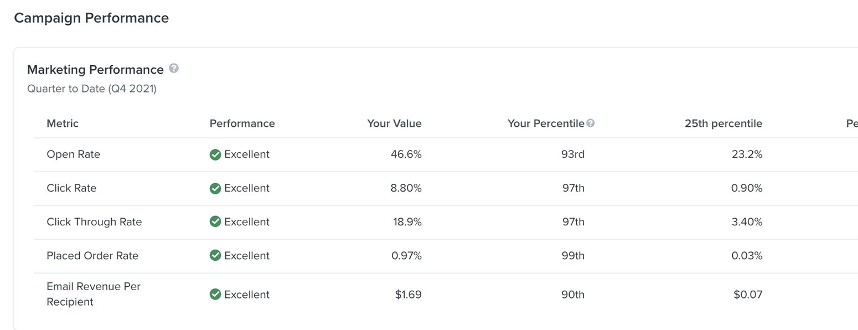Click the Excellent status icon for Placed Order Rate
Image resolution: width=858 pixels, height=330 pixels.
[215, 255]
